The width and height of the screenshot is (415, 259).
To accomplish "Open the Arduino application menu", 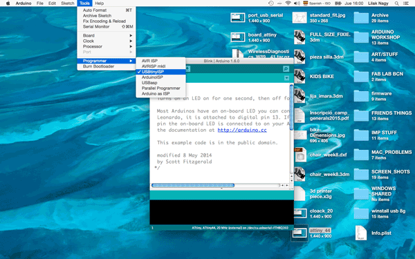I will pos(24,3).
